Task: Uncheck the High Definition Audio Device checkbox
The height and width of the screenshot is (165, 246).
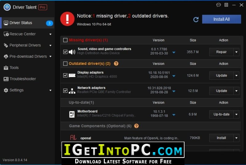Action: pos(65,52)
